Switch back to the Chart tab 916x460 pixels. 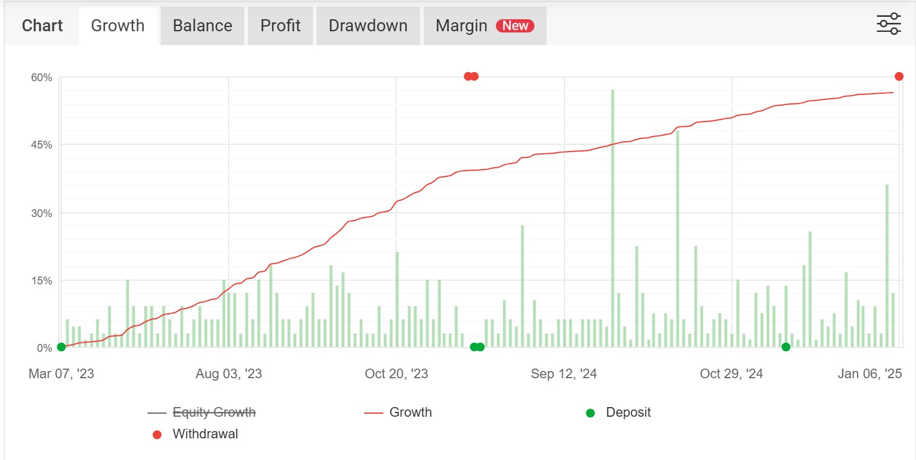(42, 25)
